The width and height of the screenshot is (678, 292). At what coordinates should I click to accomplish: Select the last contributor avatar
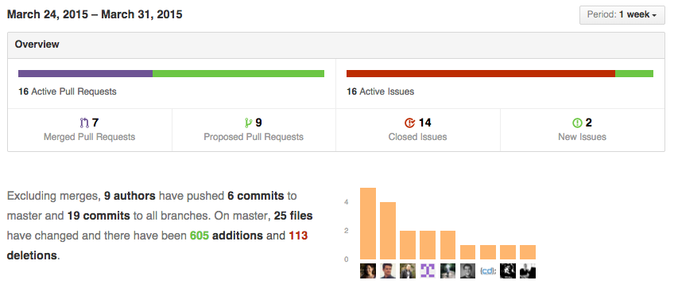[528, 271]
